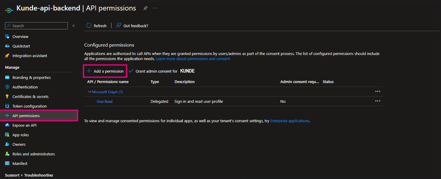Follow the Enterprise applications link
The width and height of the screenshot is (441, 179).
[x=289, y=121]
